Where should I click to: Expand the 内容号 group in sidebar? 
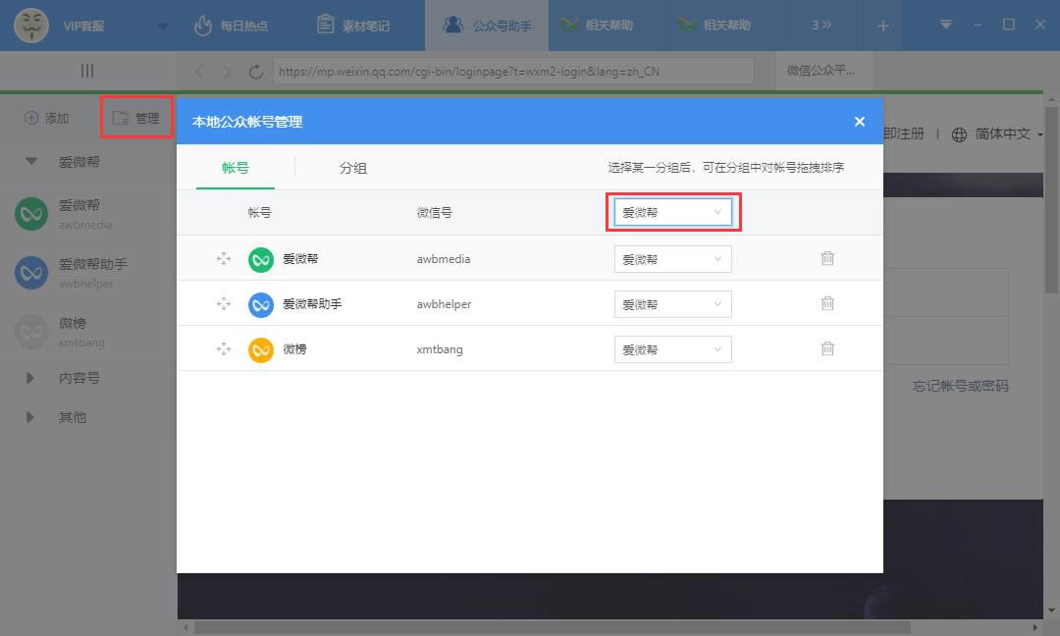tap(30, 378)
